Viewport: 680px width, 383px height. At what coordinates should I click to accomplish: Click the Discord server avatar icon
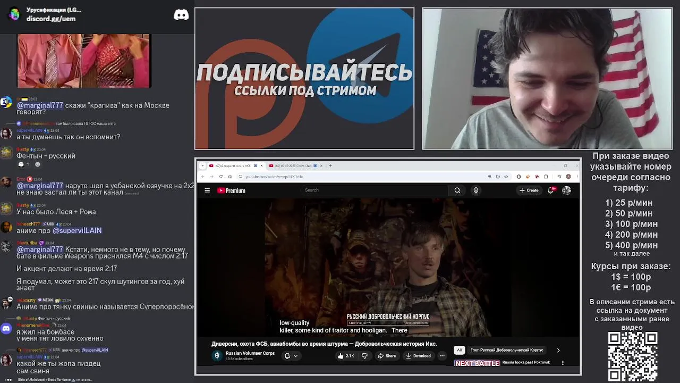point(14,14)
